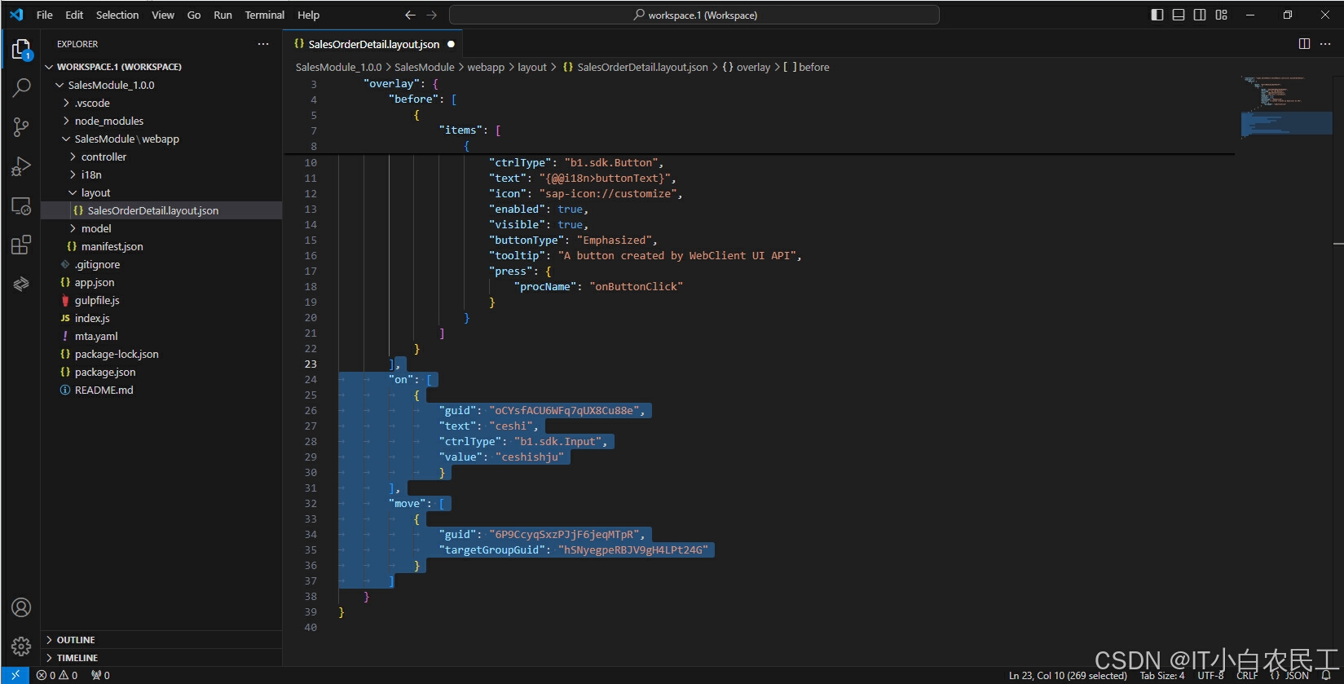Collapse the layout folder

pyautogui.click(x=161, y=192)
